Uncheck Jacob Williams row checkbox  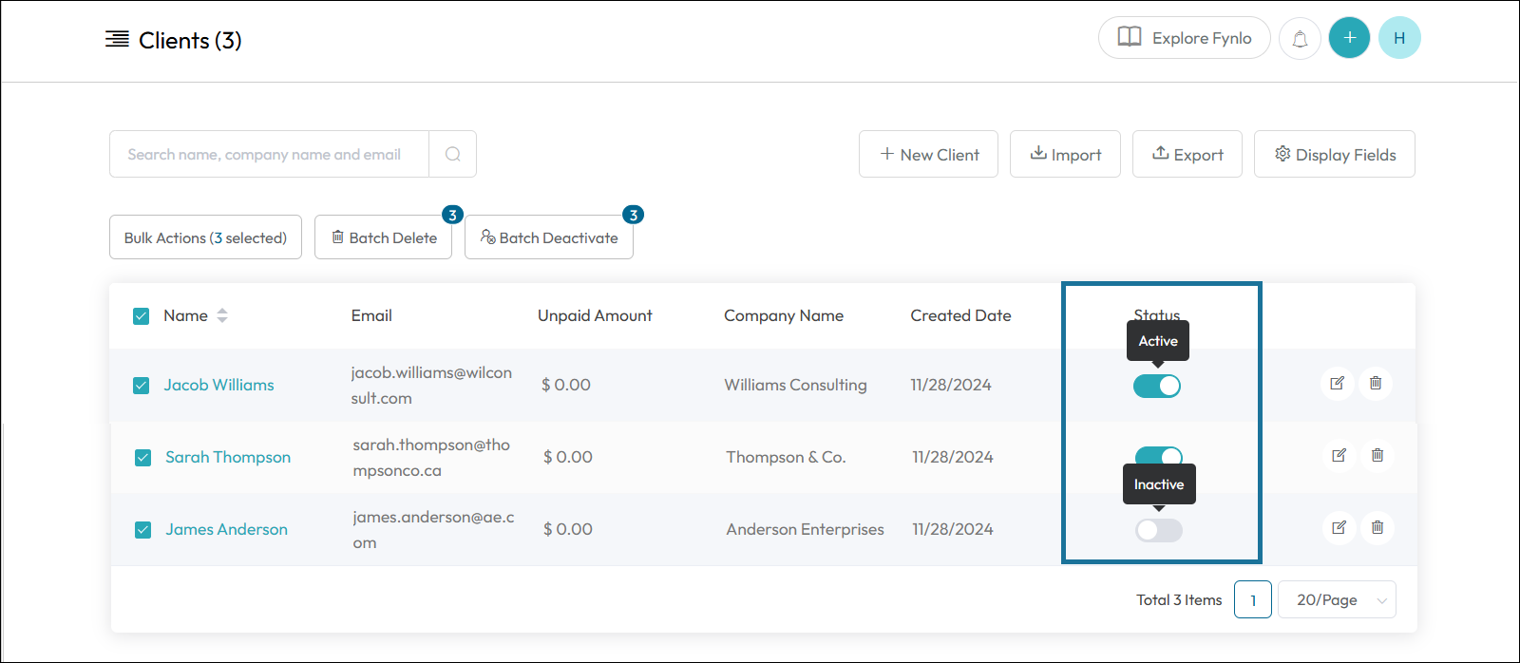tap(142, 386)
